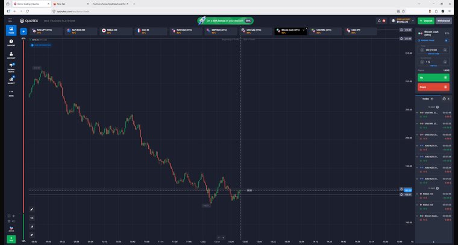Add new asset with blue plus button
Image resolution: width=458 pixels, height=245 pixels.
point(24,31)
